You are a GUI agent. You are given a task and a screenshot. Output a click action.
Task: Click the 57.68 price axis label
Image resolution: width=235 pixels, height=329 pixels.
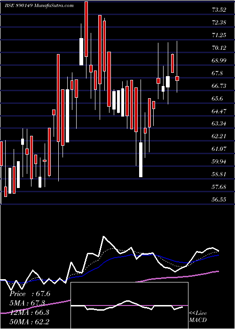[219, 187]
